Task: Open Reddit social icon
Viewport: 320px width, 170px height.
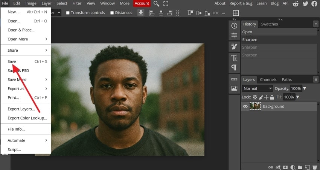Action: click(296, 4)
